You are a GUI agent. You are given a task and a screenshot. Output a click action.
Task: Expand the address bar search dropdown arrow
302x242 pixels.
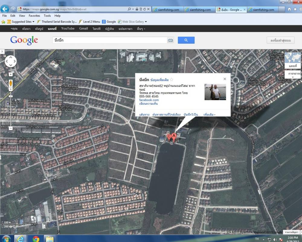click(x=133, y=9)
